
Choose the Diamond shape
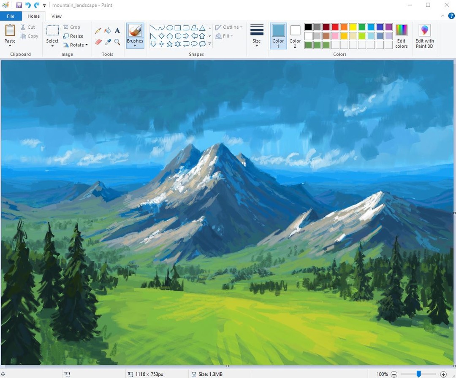click(x=161, y=36)
